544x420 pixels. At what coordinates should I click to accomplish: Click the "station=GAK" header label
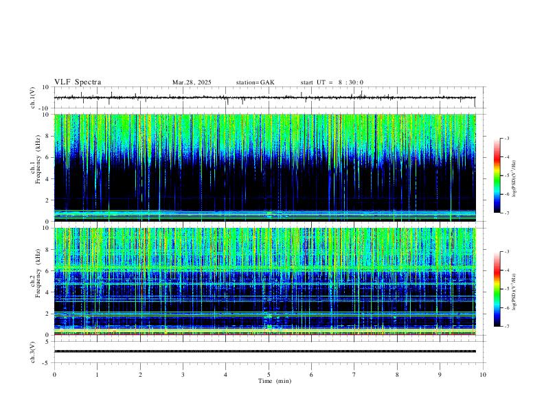[255, 82]
